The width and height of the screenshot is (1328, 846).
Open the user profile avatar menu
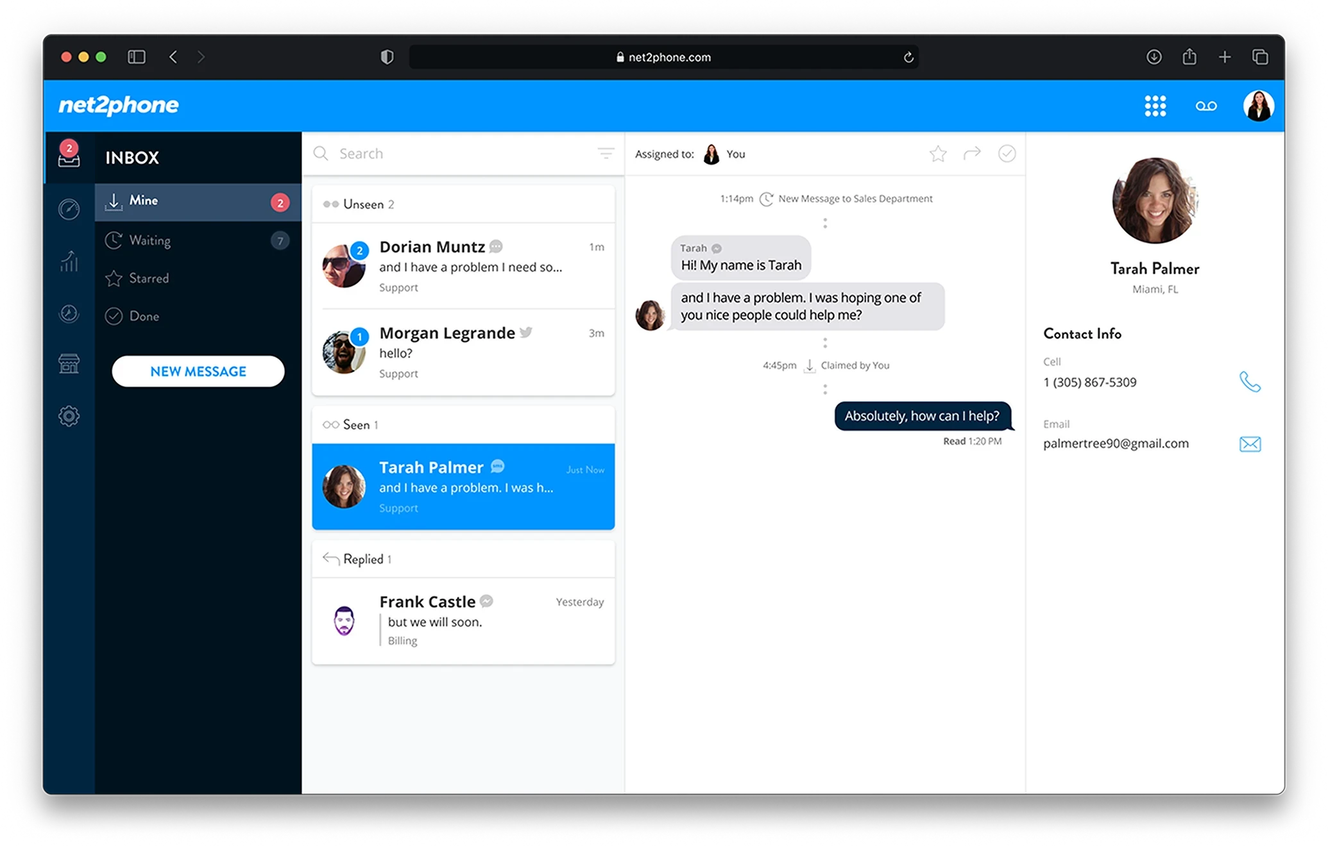[x=1258, y=106]
